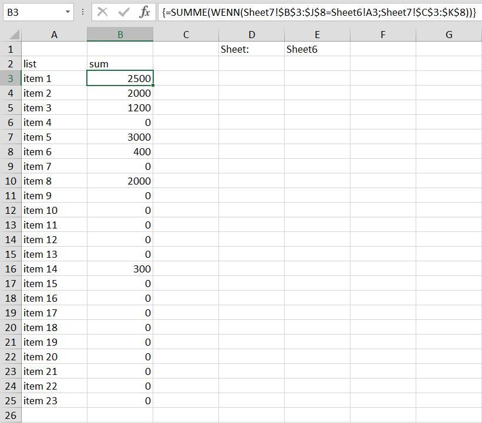Select row header 3

coord(10,78)
